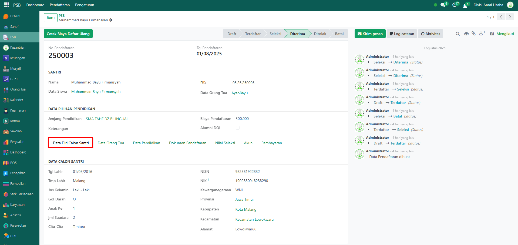Go to next record arrow
518x245 pixels.
point(510,17)
